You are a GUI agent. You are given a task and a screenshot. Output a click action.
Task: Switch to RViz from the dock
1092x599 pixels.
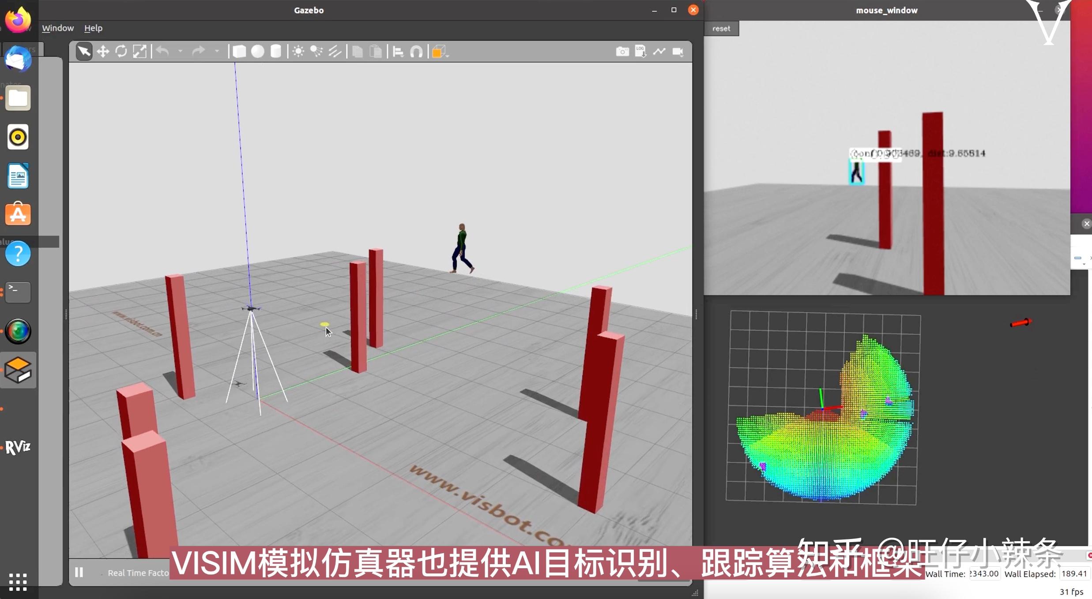click(18, 447)
